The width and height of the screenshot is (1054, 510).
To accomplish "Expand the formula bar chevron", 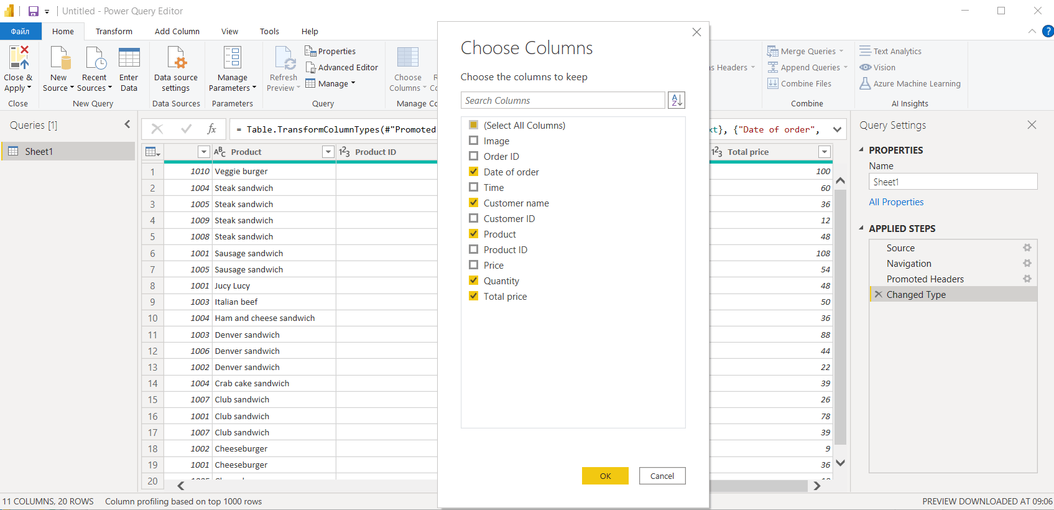I will (x=837, y=129).
